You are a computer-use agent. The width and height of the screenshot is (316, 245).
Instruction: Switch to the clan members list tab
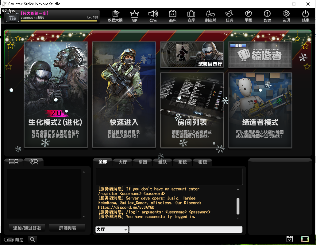point(34,162)
